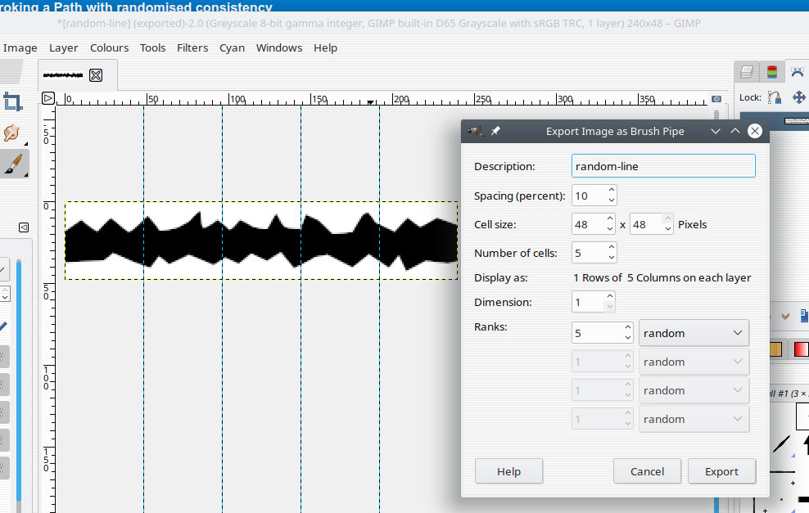This screenshot has height=513, width=809.
Task: Open the Image menu
Action: pyautogui.click(x=20, y=48)
